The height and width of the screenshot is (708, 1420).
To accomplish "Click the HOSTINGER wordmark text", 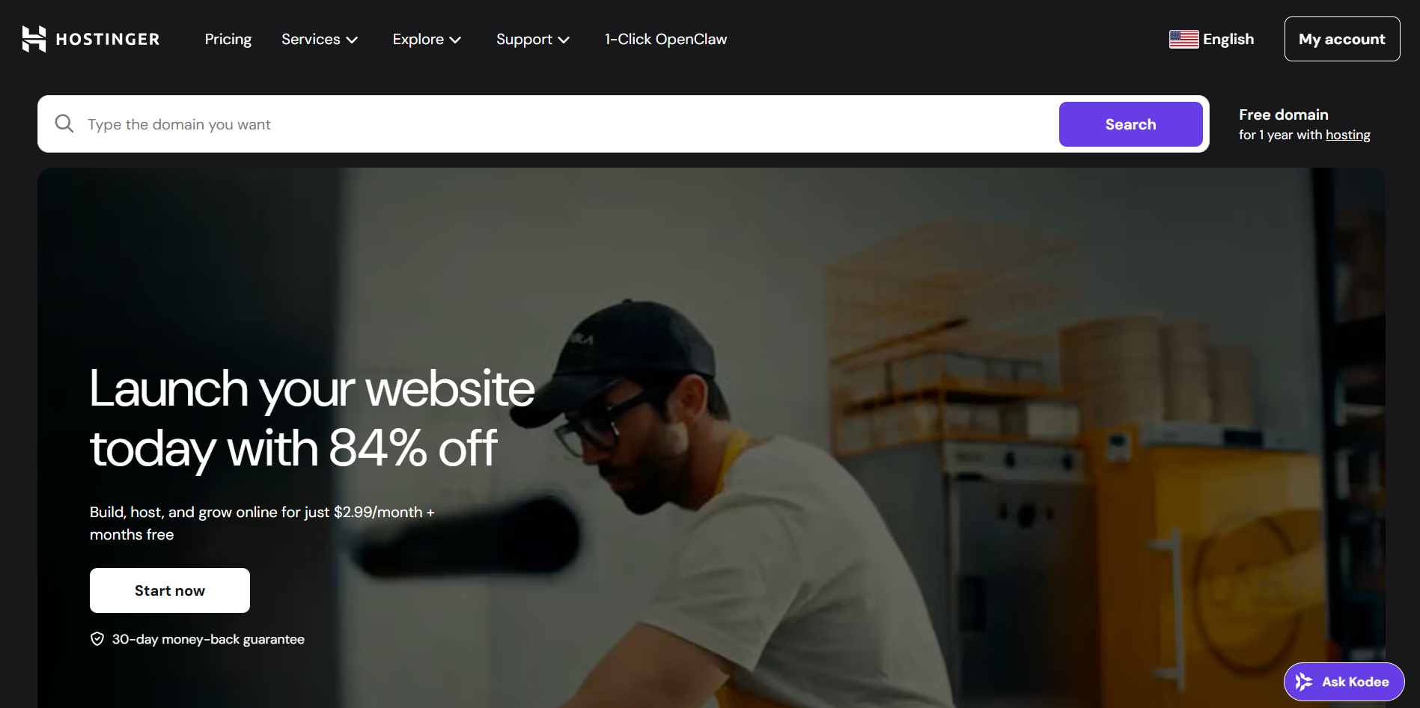I will point(108,39).
